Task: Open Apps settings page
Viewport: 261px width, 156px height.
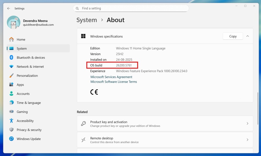Action: coord(38,84)
